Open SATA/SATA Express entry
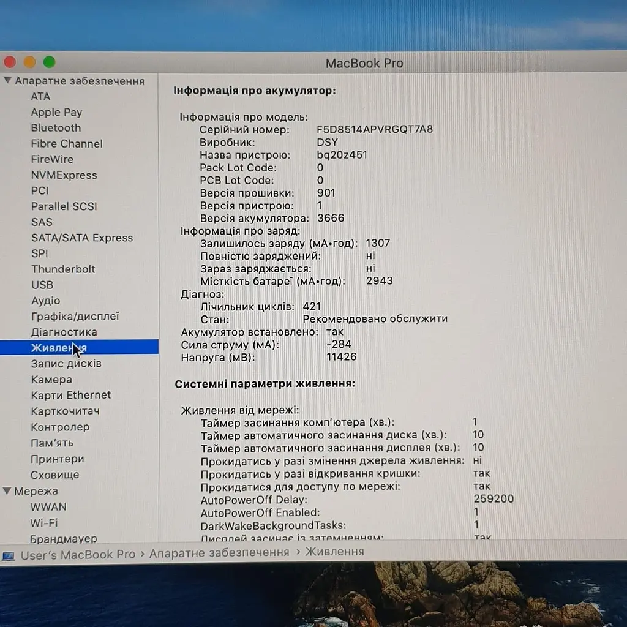This screenshot has width=627, height=627. [82, 238]
